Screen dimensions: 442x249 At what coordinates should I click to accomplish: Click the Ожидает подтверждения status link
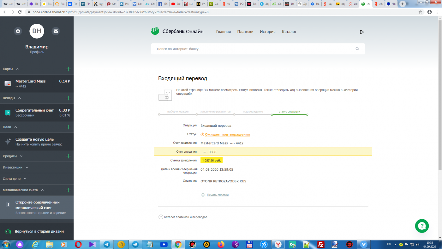pos(227,134)
